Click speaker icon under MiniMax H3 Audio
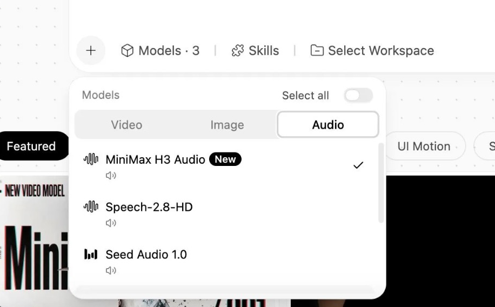The height and width of the screenshot is (307, 495). 111,176
